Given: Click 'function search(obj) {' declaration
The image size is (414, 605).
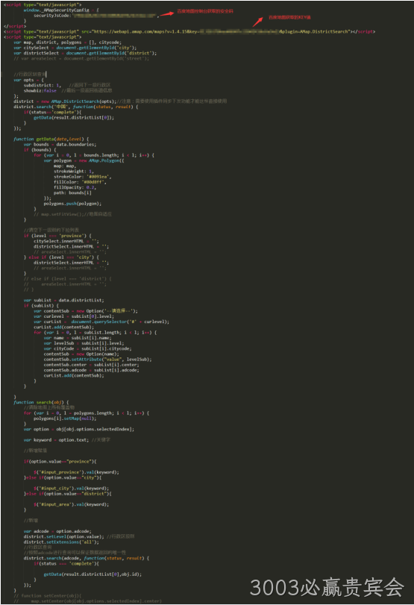Looking at the screenshot, I should (41, 402).
